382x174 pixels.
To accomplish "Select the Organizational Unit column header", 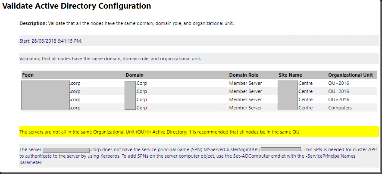I will (x=350, y=75).
